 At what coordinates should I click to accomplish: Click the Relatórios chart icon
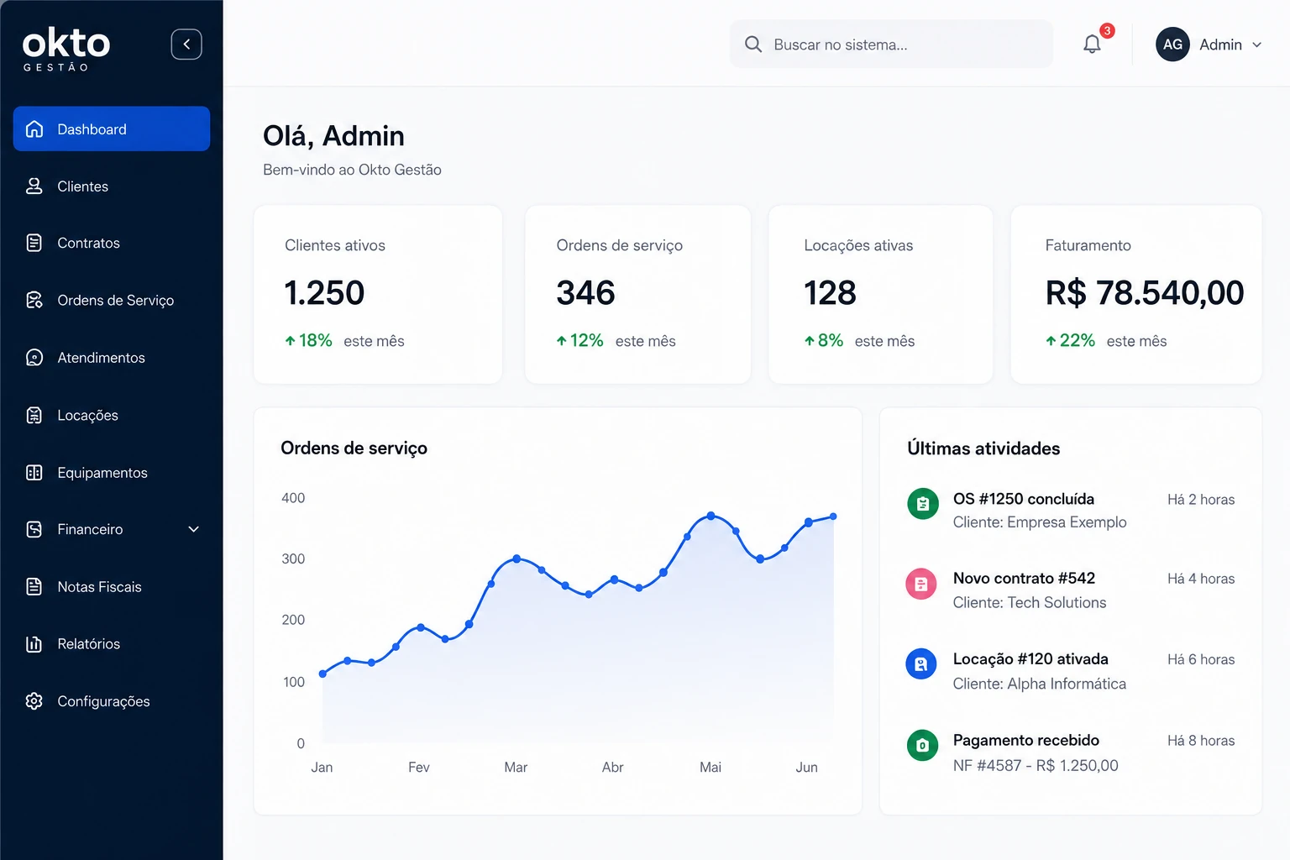pos(34,643)
